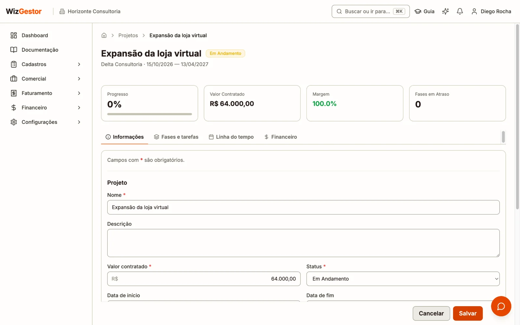The image size is (520, 325).
Task: Open the Guia graduation cap button
Action: 424,11
